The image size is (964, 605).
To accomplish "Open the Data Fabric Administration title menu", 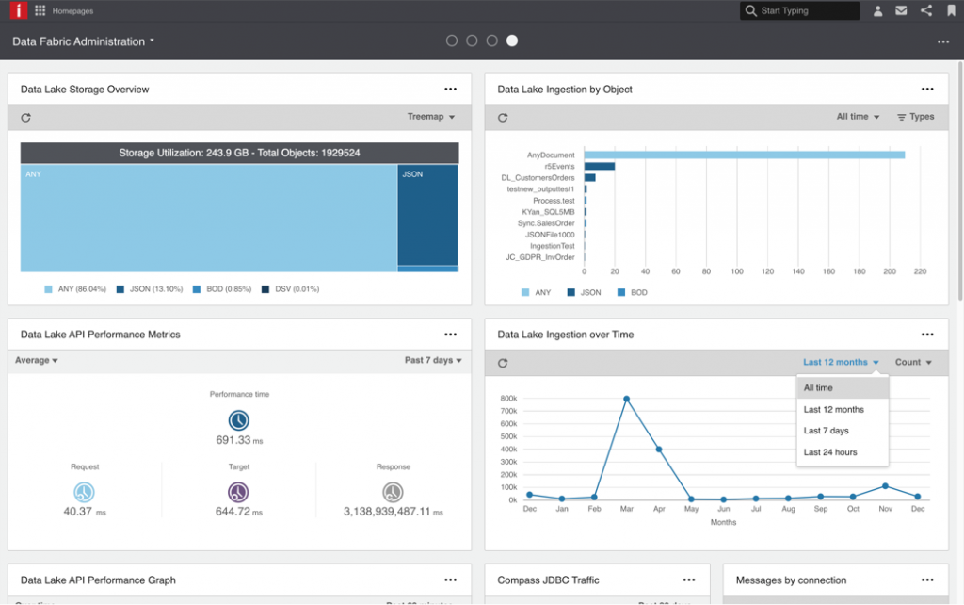I will point(84,41).
